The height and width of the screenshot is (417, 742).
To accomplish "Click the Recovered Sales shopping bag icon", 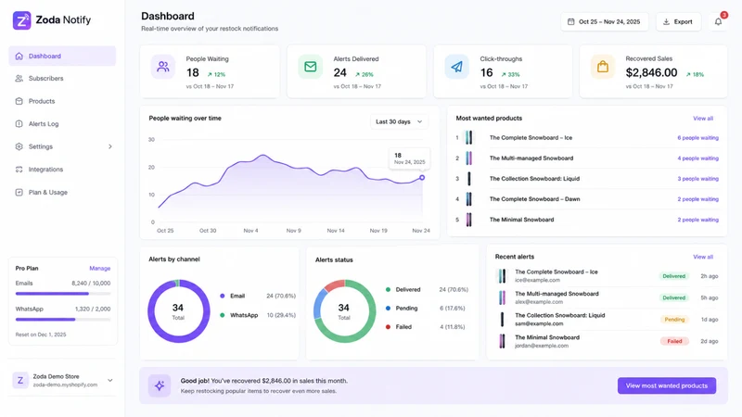I will click(x=602, y=67).
